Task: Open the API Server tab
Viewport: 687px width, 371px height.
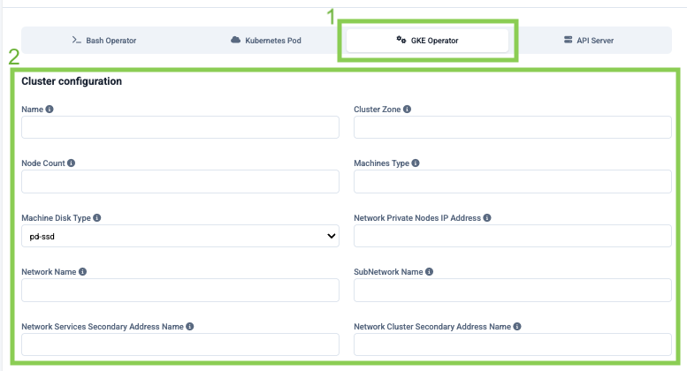Action: tap(589, 41)
